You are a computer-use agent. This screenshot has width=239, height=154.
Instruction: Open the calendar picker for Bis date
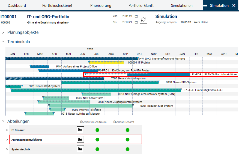pyautogui.click(x=136, y=22)
